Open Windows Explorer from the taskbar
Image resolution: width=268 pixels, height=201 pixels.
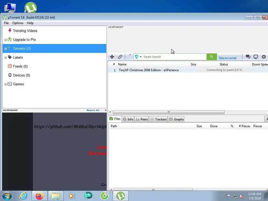tap(56, 196)
